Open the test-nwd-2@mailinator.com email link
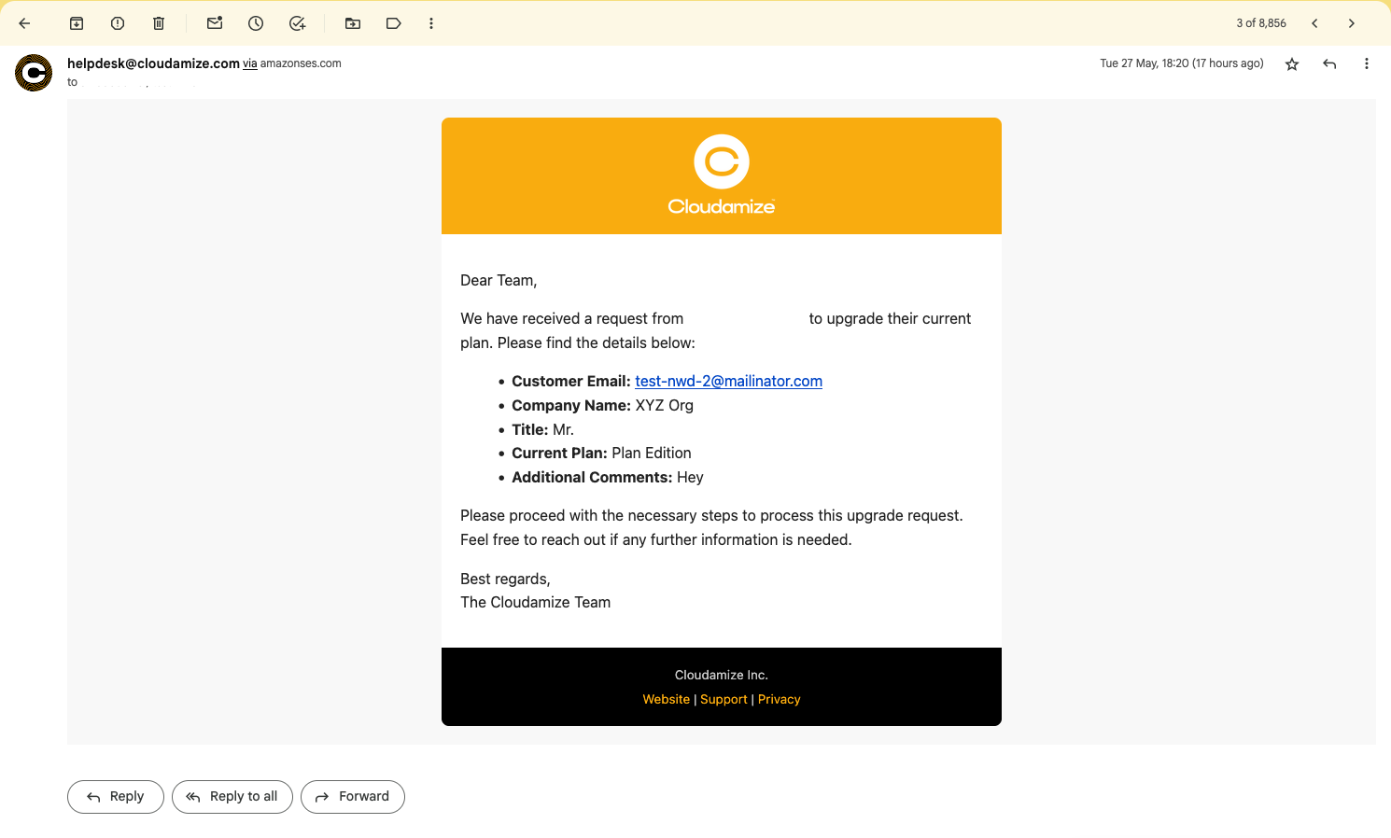1391x838 pixels. pos(728,381)
